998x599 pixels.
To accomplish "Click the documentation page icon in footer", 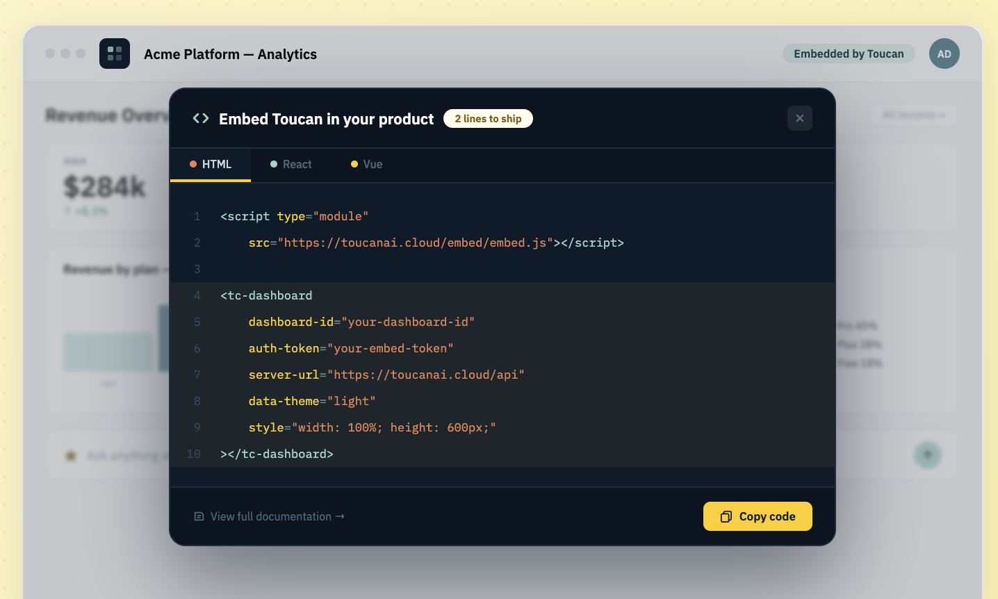I will click(x=199, y=516).
